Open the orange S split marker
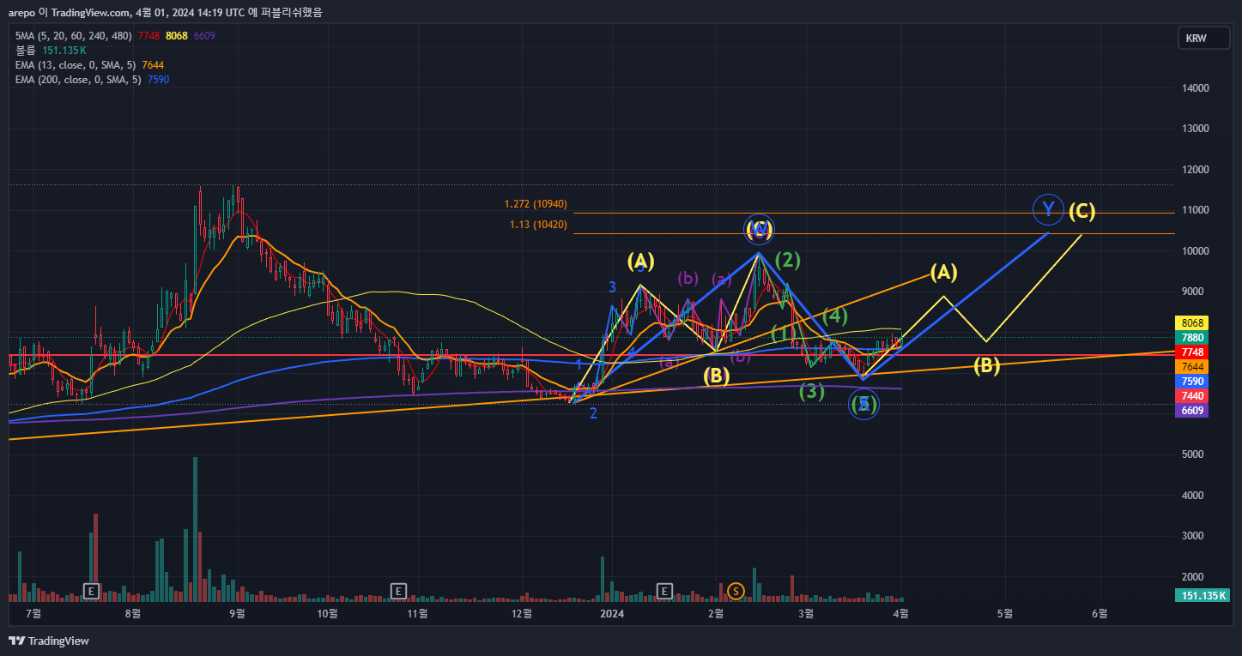This screenshot has width=1242, height=656. coord(736,590)
